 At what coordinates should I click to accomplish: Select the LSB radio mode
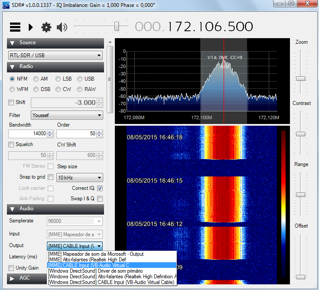[63, 79]
